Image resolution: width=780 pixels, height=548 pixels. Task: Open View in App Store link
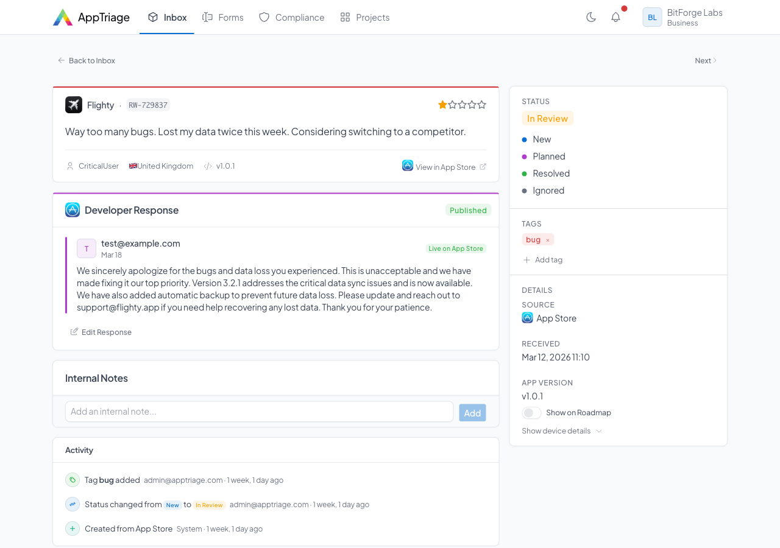pyautogui.click(x=445, y=167)
